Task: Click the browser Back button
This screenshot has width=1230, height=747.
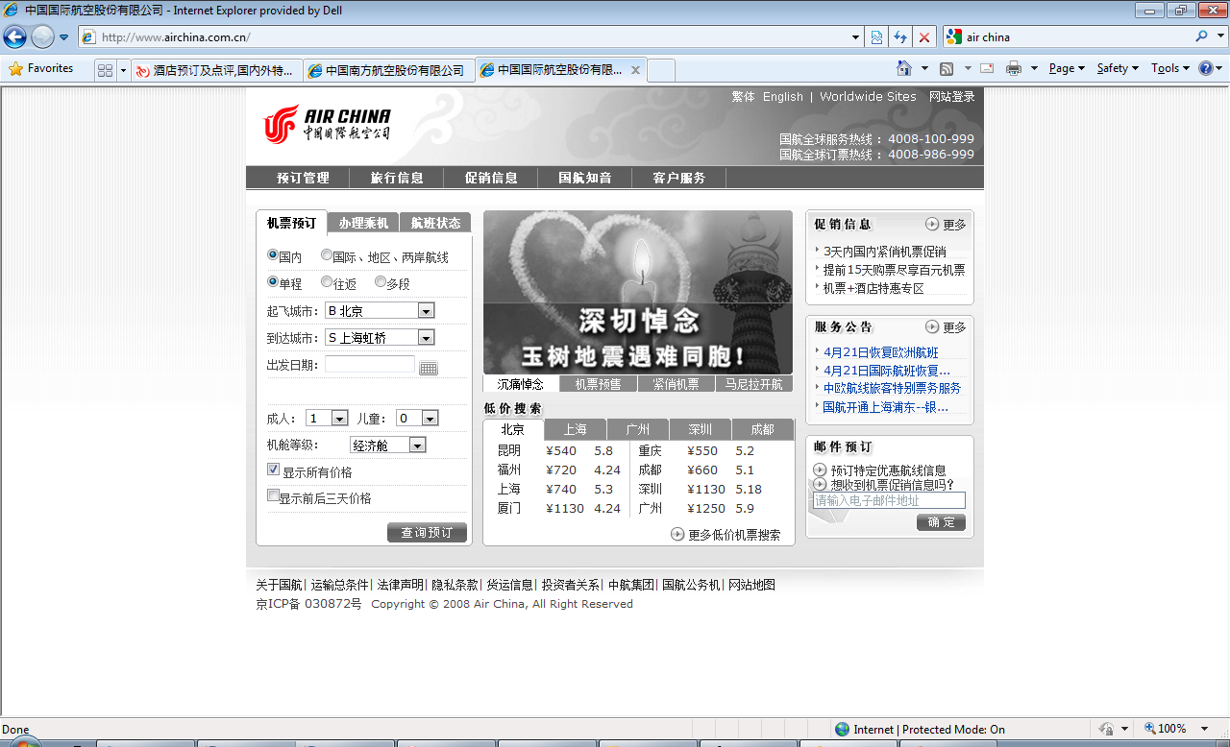Action: pos(15,37)
